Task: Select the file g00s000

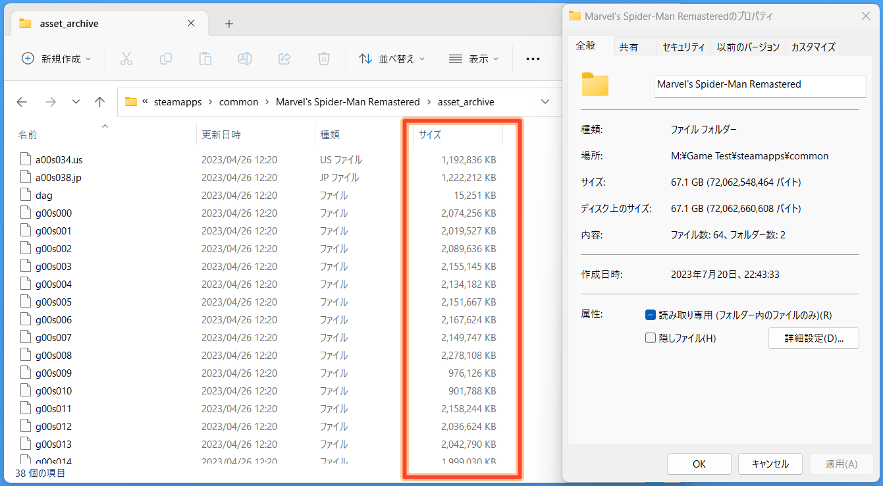Action: pos(53,213)
